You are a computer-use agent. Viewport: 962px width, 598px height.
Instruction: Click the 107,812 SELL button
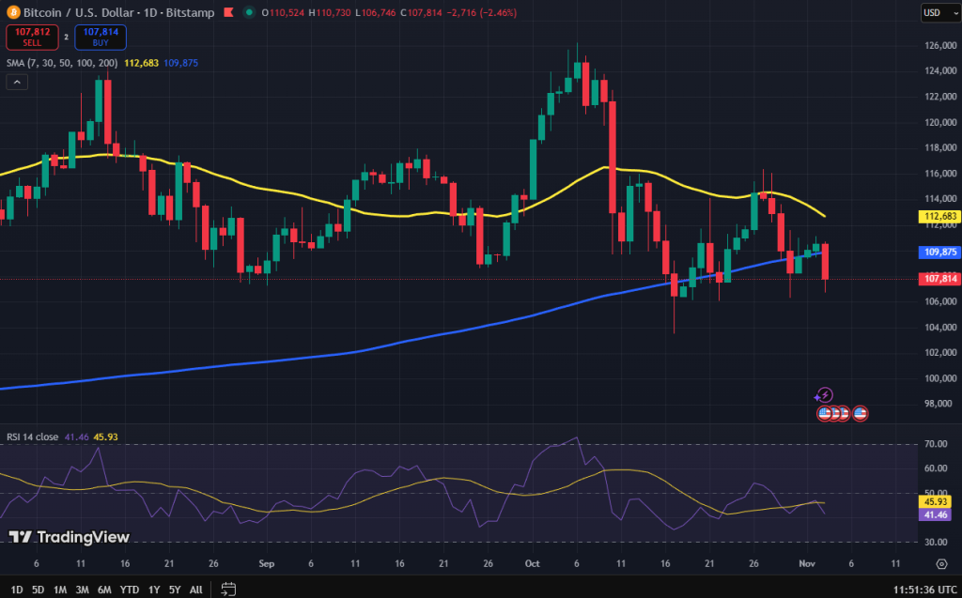pos(33,37)
